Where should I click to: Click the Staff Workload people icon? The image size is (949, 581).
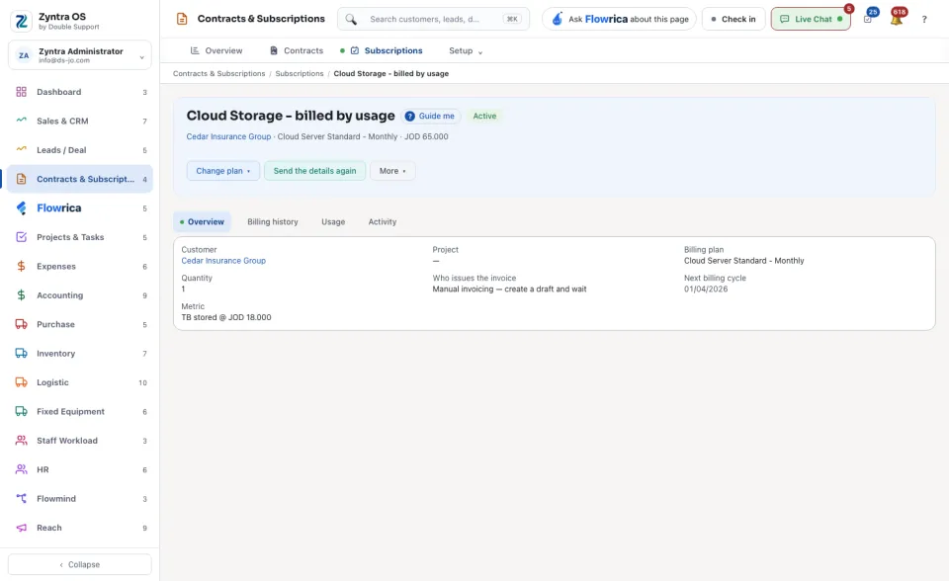point(21,440)
